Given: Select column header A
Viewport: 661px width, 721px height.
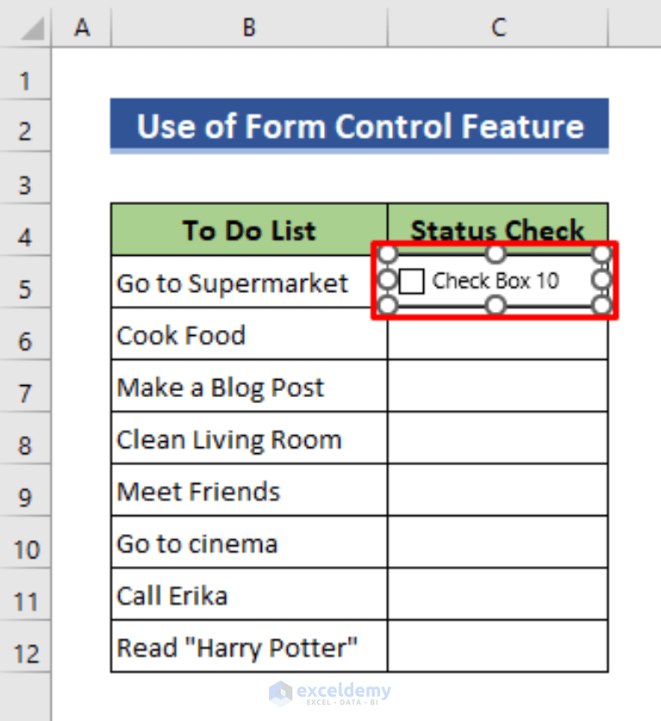Looking at the screenshot, I should [x=82, y=27].
